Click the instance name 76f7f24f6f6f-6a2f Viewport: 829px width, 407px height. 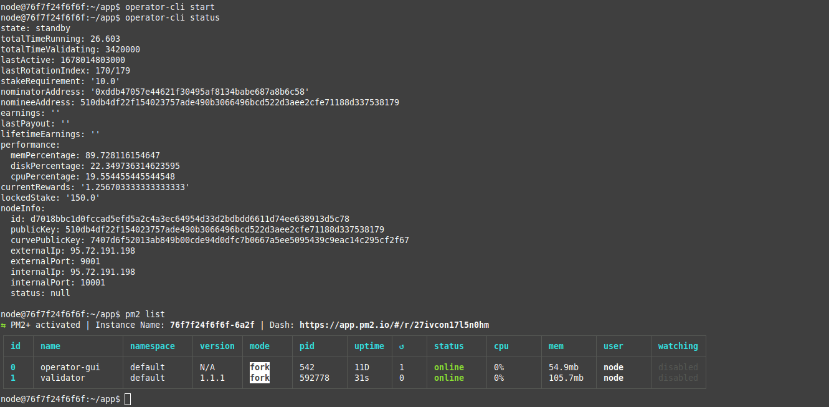tap(212, 325)
